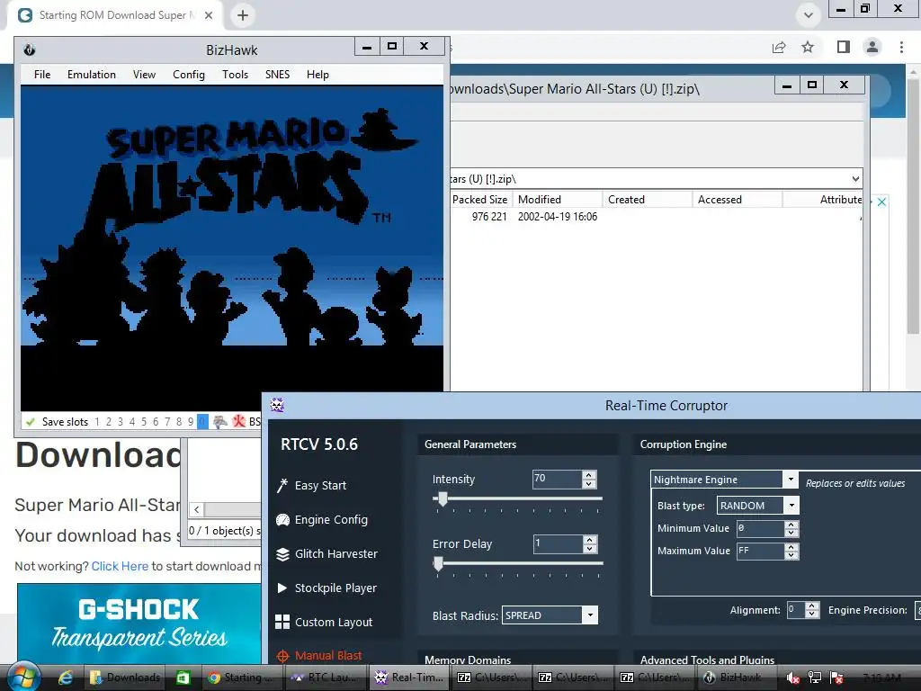Select BizHawk save slot 2
This screenshot has width=921, height=691.
[109, 421]
